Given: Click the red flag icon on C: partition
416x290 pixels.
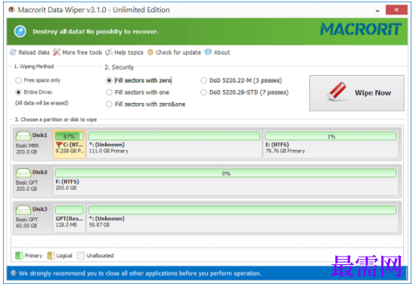Looking at the screenshot, I should pyautogui.click(x=59, y=145).
